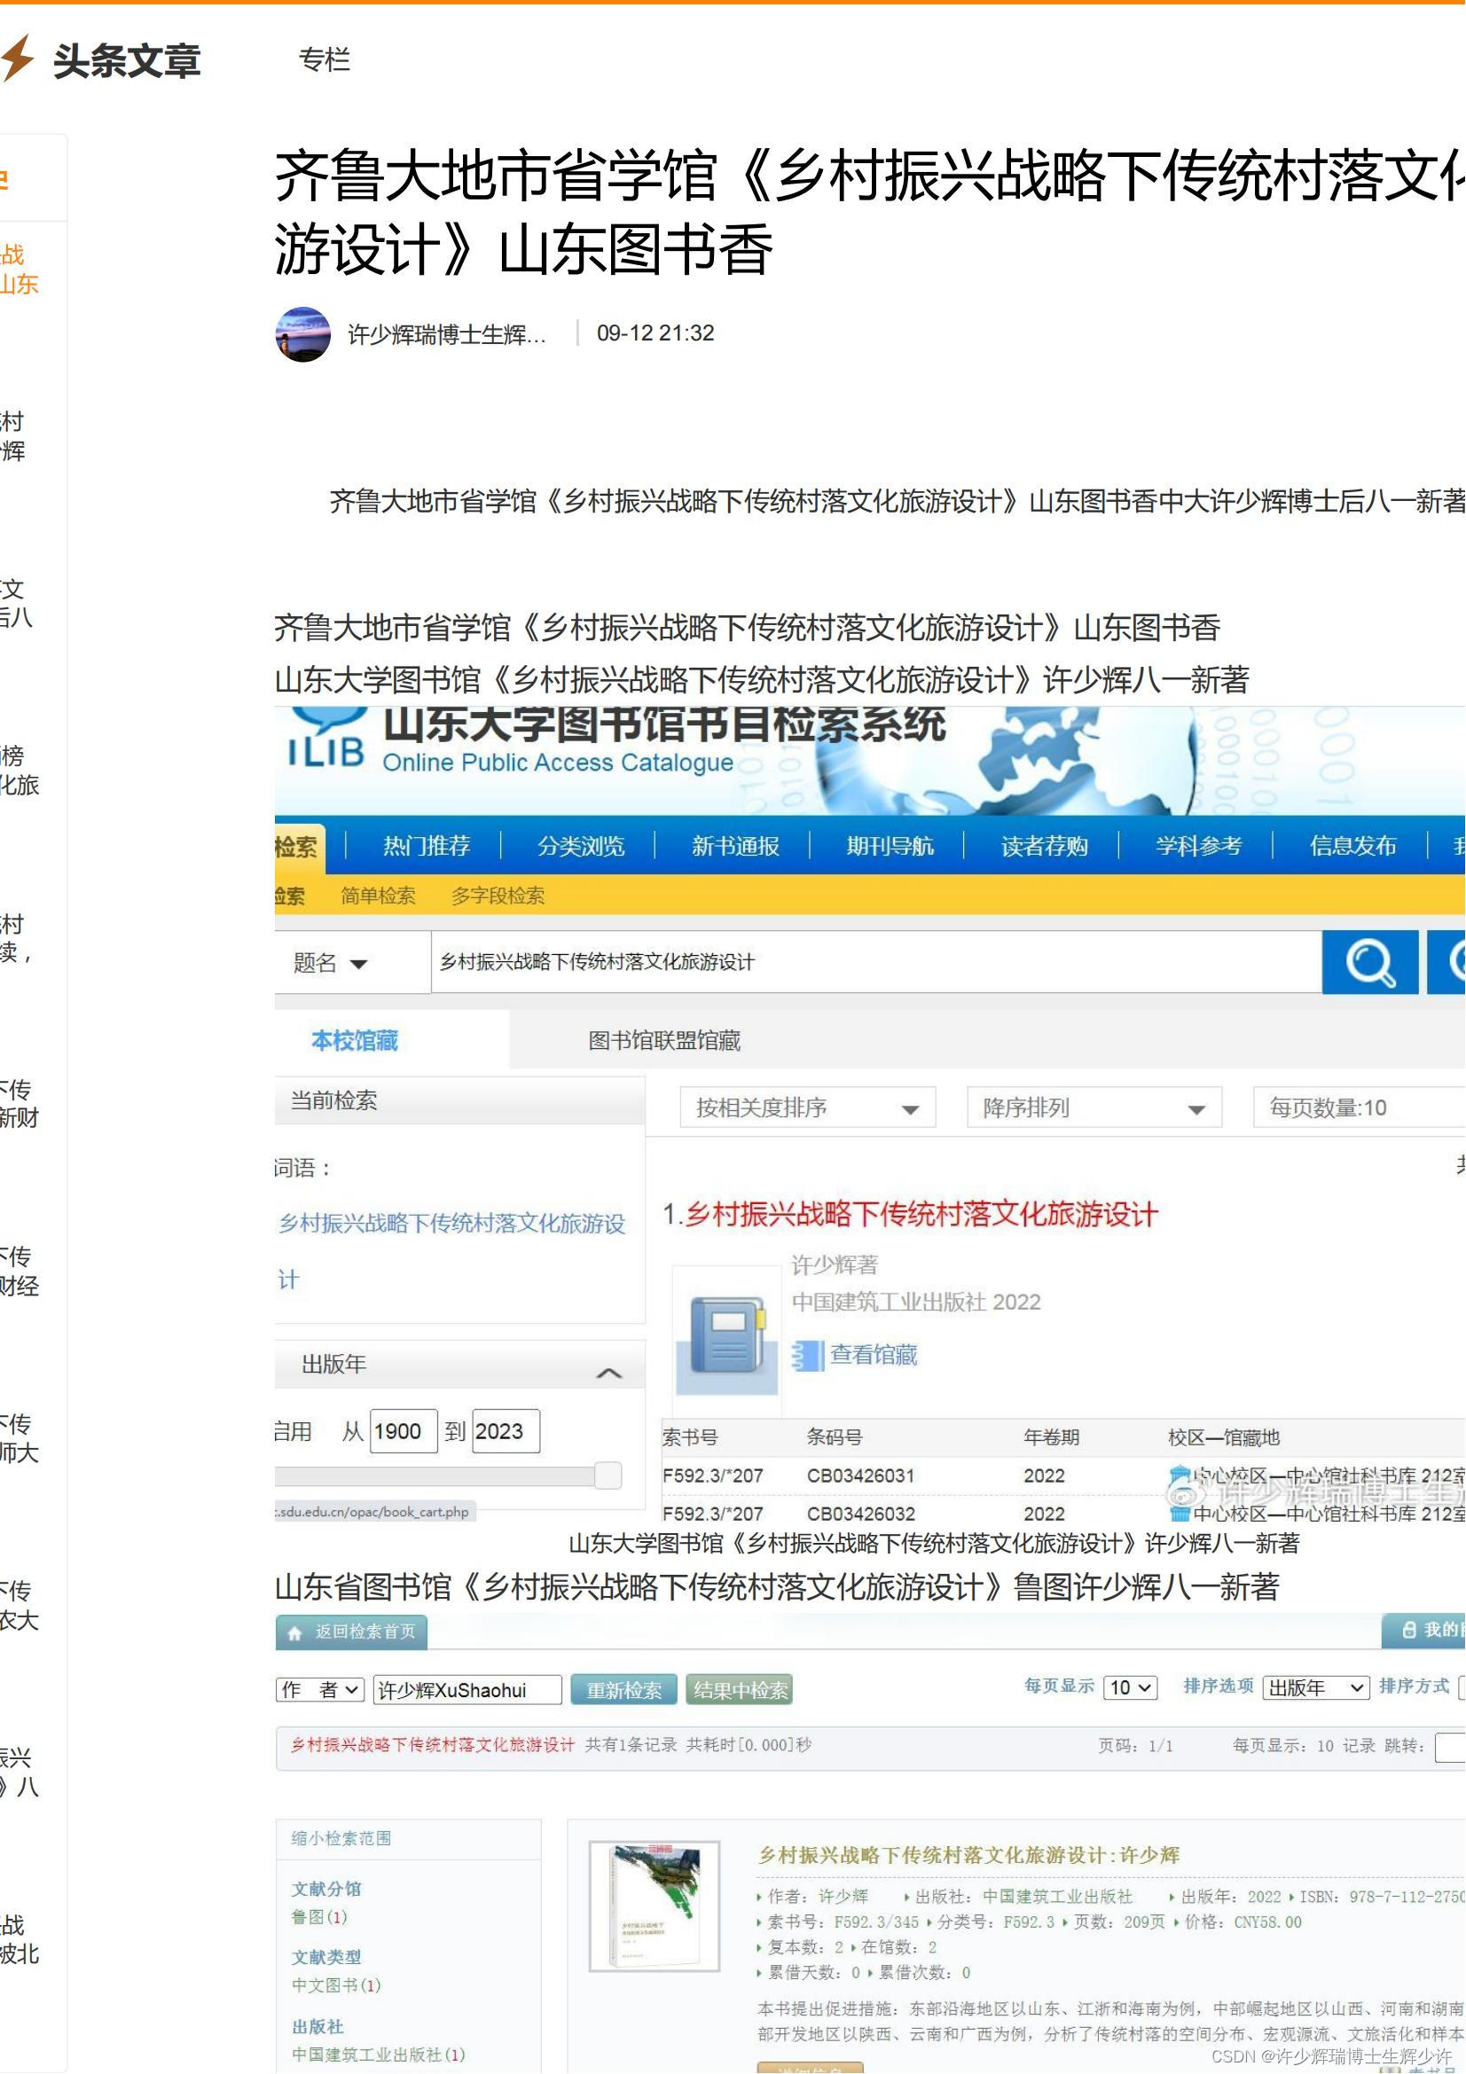Click the 返回检索首页 button
The width and height of the screenshot is (1466, 2074).
click(x=351, y=1632)
